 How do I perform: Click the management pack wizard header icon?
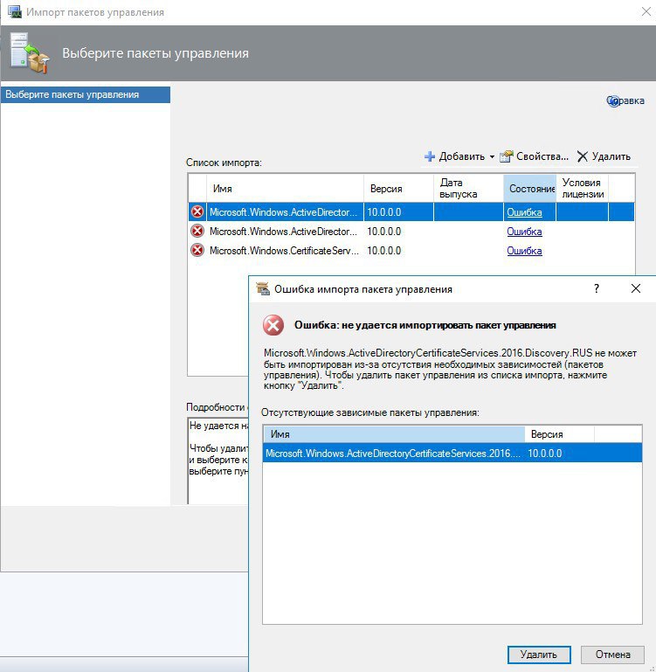[x=29, y=53]
